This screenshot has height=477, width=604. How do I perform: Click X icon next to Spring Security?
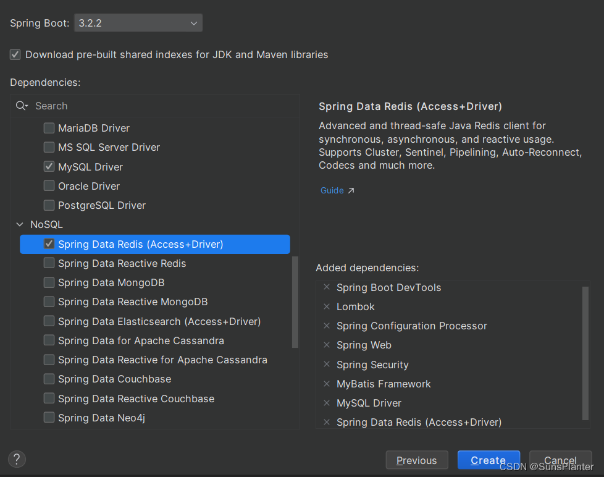click(x=327, y=365)
